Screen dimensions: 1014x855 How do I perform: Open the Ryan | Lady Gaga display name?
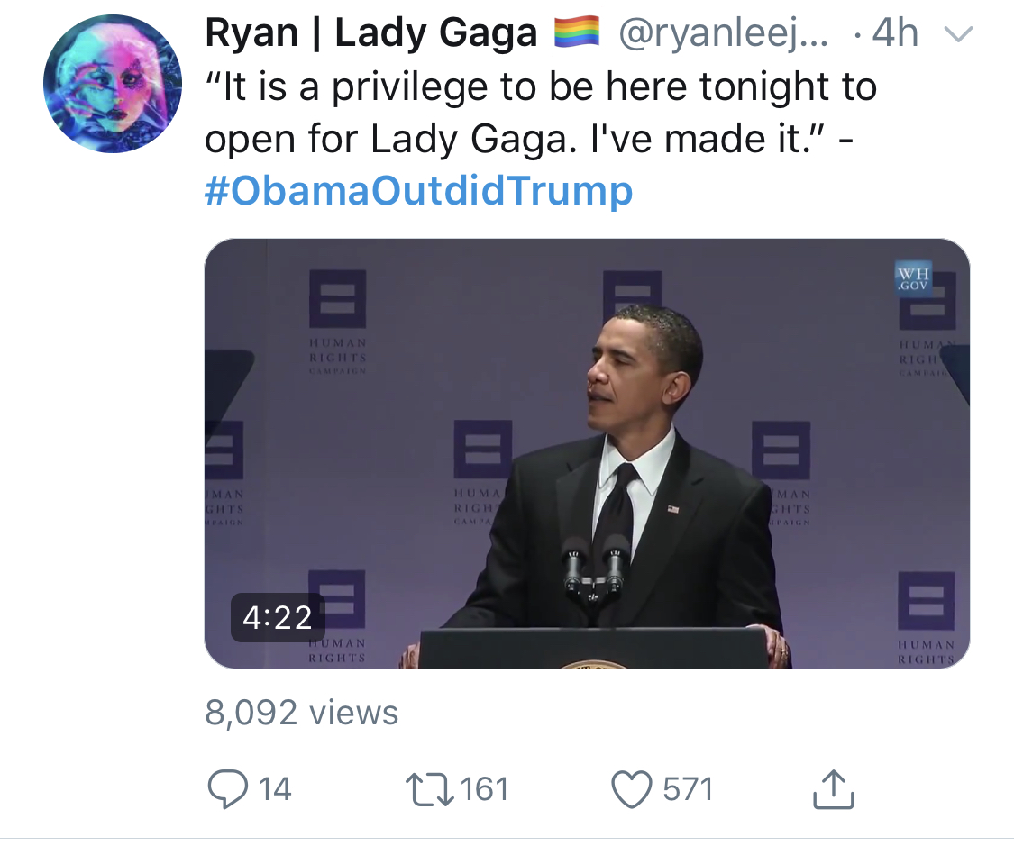click(371, 33)
